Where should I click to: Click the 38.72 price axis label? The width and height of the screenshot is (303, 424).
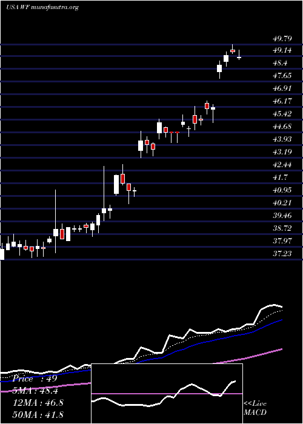(282, 228)
